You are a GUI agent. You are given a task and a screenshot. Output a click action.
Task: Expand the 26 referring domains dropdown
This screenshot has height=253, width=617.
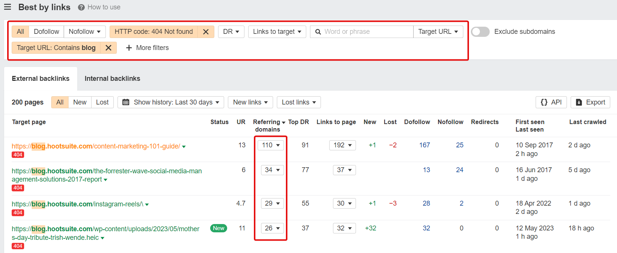273,228
